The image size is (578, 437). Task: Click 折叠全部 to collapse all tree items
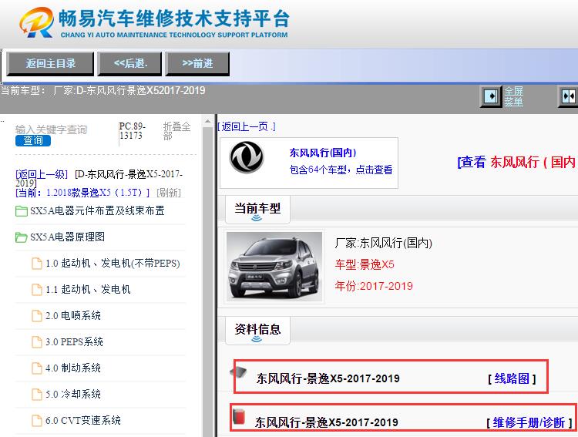click(176, 131)
